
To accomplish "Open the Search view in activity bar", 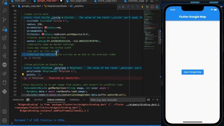I will (x=5, y=11).
